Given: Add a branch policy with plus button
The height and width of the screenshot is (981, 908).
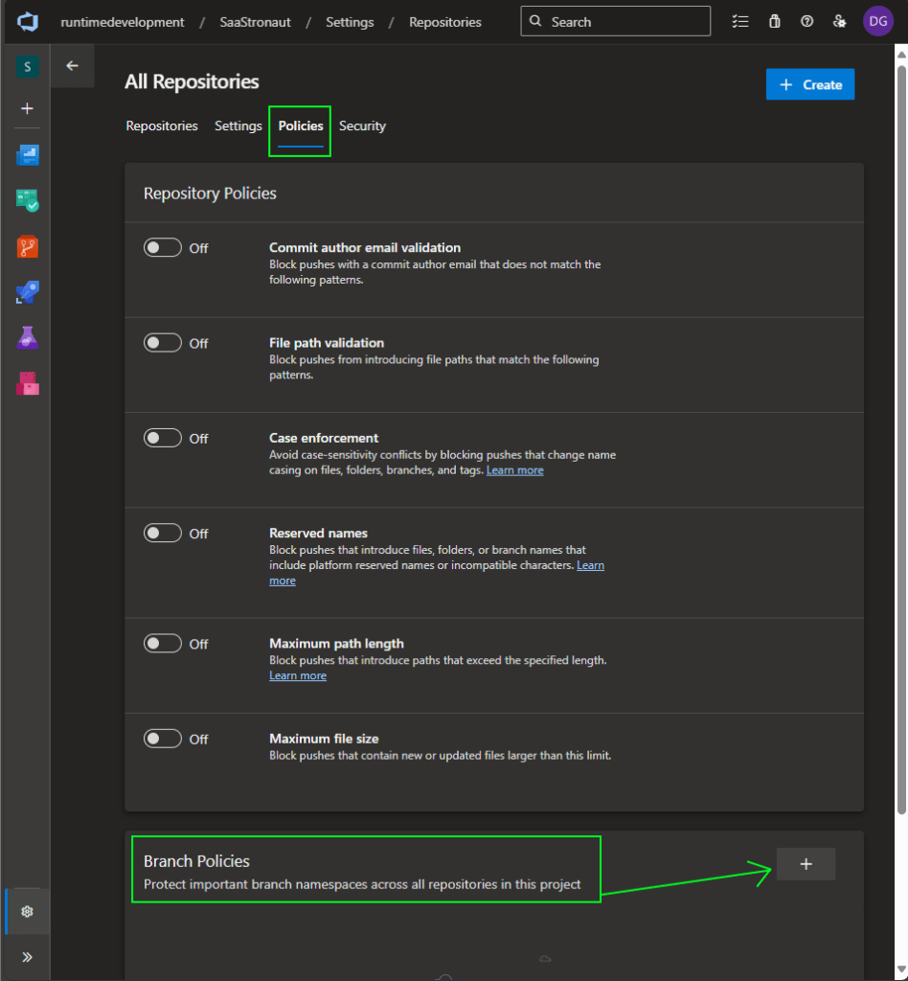Looking at the screenshot, I should click(x=806, y=864).
